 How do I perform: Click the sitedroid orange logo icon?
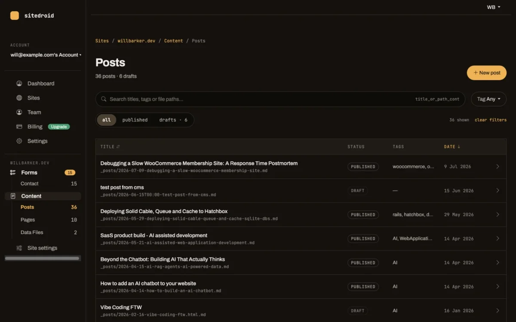click(x=15, y=15)
